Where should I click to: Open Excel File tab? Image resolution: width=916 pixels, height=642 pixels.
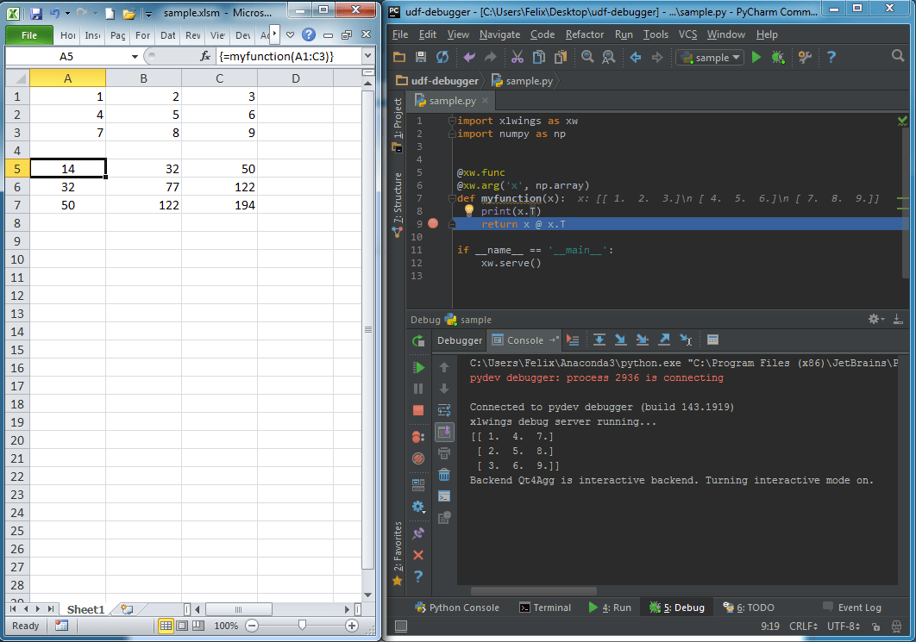click(29, 35)
